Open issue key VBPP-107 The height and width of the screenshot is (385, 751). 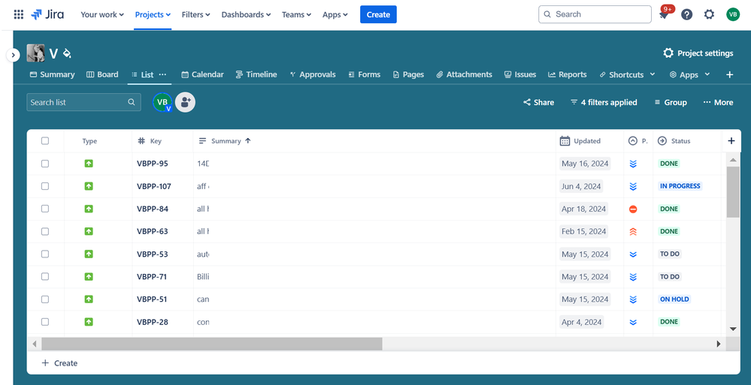154,186
